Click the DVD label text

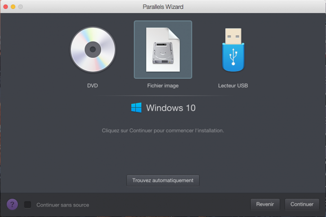(x=93, y=85)
